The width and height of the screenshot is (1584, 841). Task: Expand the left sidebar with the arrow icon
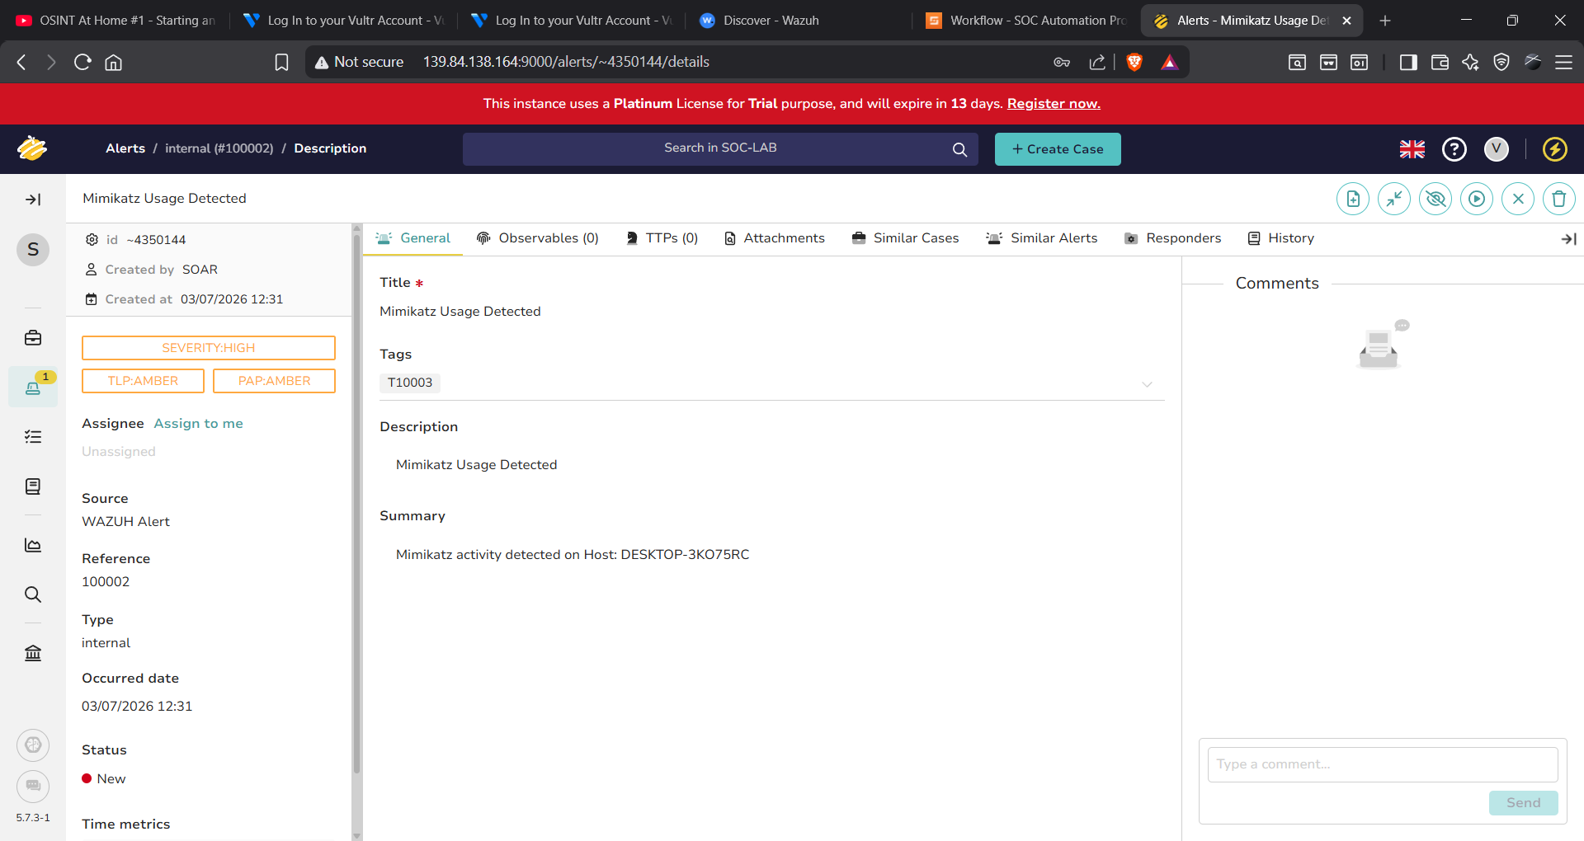33,200
